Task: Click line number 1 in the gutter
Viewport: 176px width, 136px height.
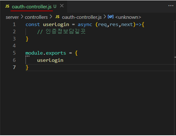Action: point(14,24)
